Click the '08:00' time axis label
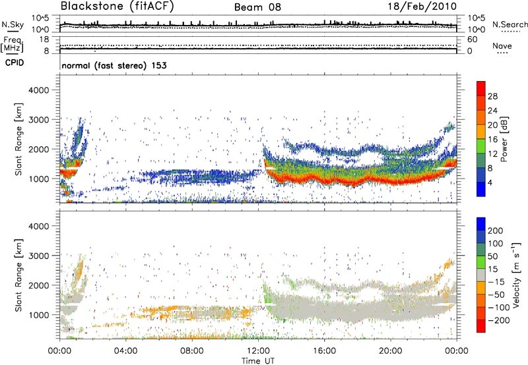Image resolution: width=528 pixels, height=365 pixels. [x=191, y=351]
